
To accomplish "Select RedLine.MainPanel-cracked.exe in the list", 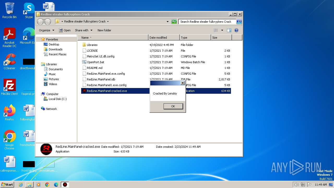I will 115,91.
